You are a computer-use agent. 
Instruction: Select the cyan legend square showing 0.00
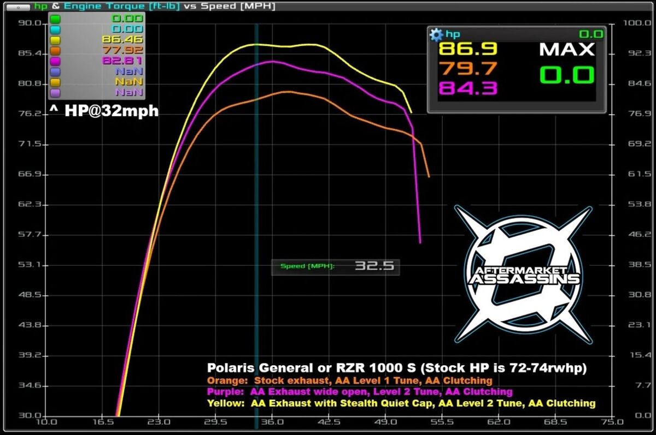pos(54,29)
